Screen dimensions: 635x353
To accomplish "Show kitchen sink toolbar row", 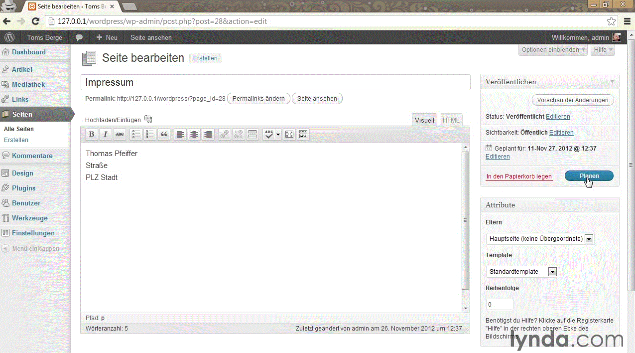I will pyautogui.click(x=303, y=134).
